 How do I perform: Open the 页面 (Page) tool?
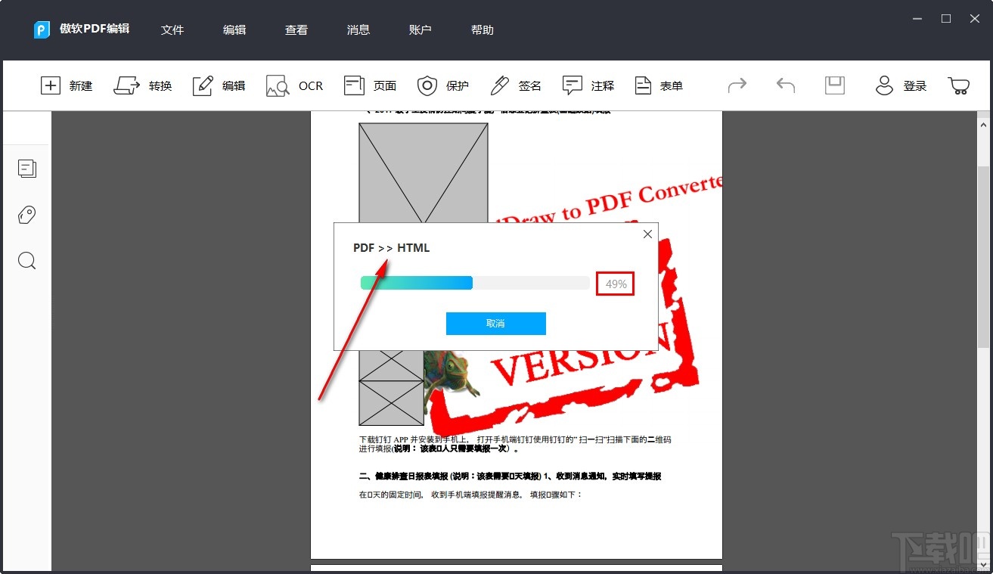click(x=370, y=85)
